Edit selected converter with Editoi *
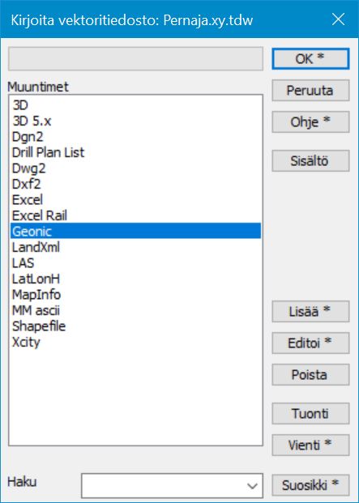 point(310,343)
